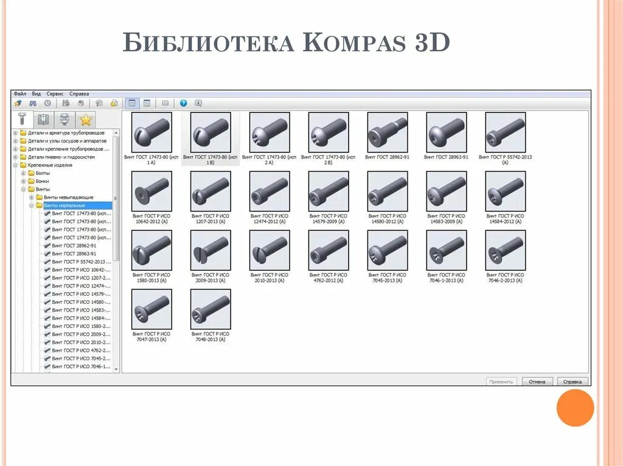Image resolution: width=623 pixels, height=466 pixels.
Task: Select thumbnail Винт ГОСТ 17473-80 (исп 2 A)
Action: [270, 132]
